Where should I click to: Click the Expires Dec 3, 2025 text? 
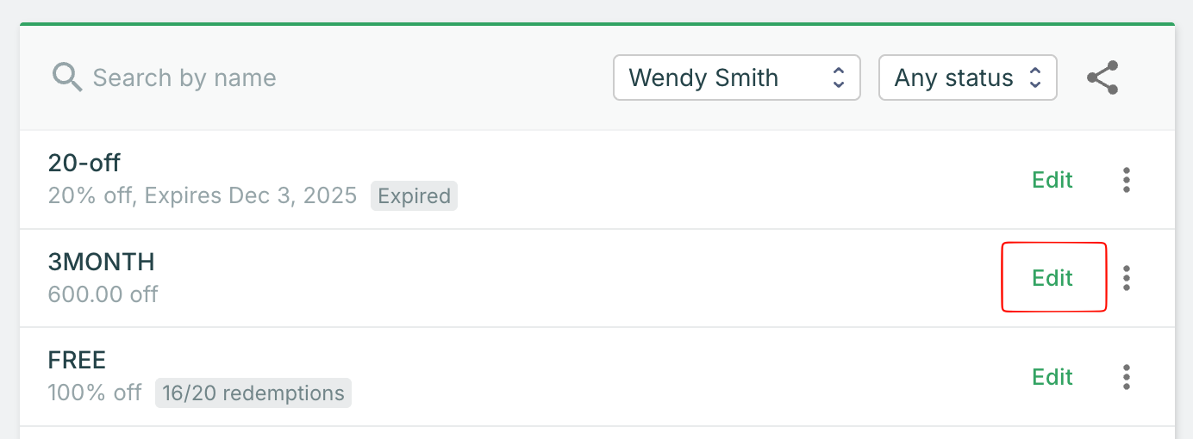(x=251, y=196)
